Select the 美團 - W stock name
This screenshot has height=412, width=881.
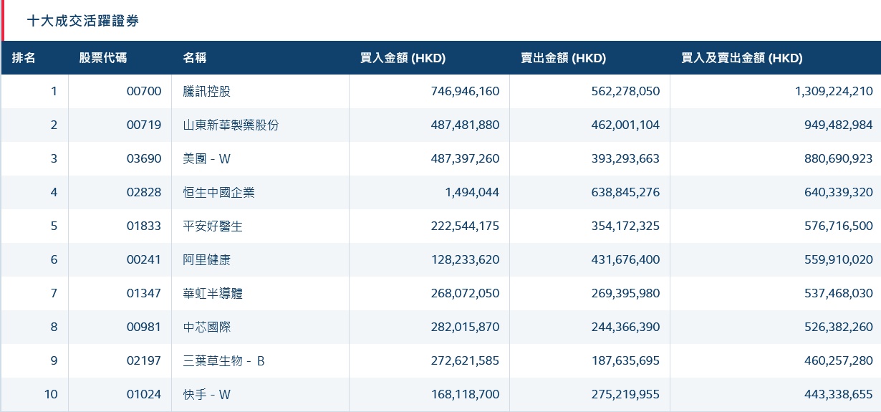(x=207, y=159)
